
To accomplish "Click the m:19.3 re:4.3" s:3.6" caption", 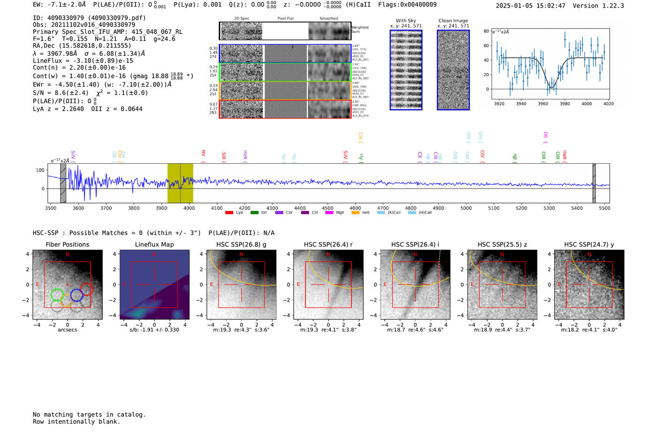I will 241,330.
